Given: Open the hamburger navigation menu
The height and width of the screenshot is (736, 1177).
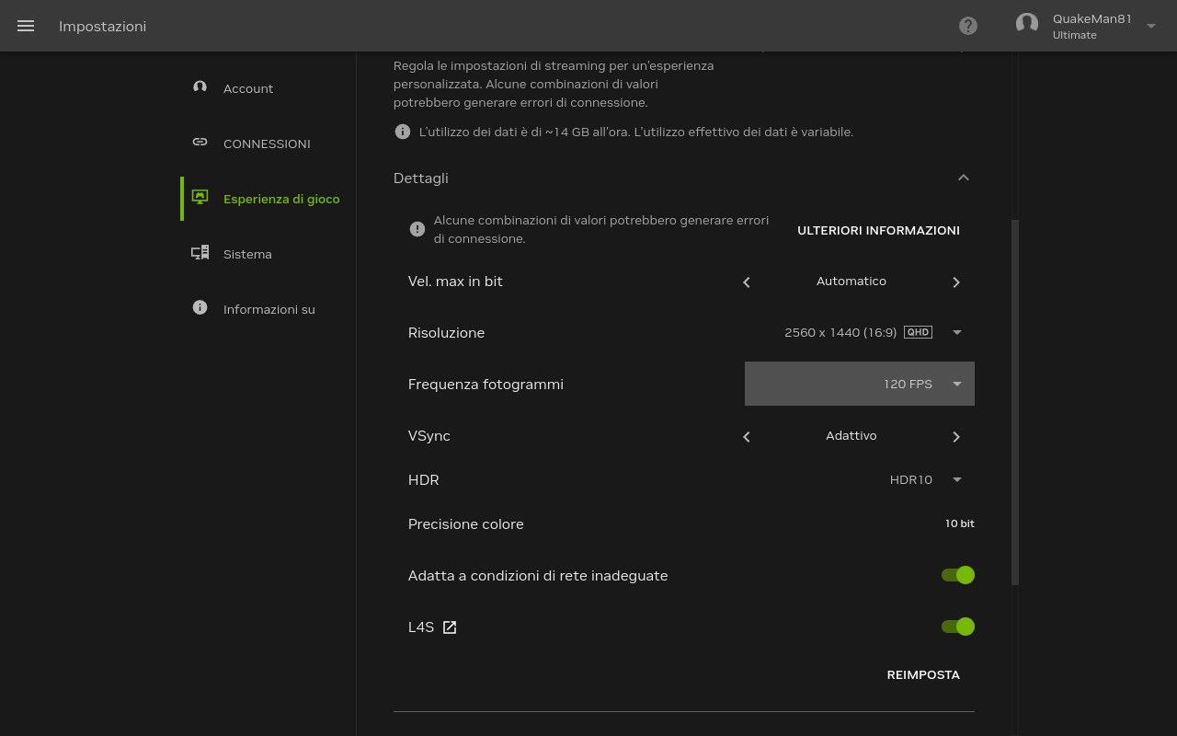Looking at the screenshot, I should click(25, 26).
